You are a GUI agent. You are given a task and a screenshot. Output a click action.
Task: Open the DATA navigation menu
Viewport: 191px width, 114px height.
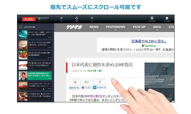157,28
